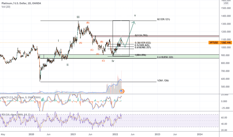Click the 2021 label on time axis
Viewport: 233px width, 137px height.
(x=73, y=134)
